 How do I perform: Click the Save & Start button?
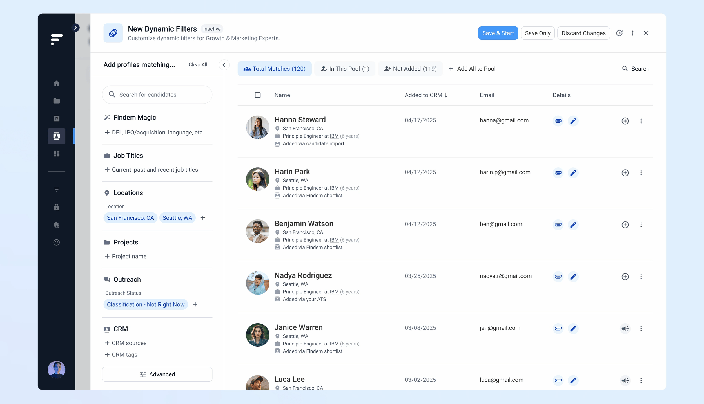[498, 33]
